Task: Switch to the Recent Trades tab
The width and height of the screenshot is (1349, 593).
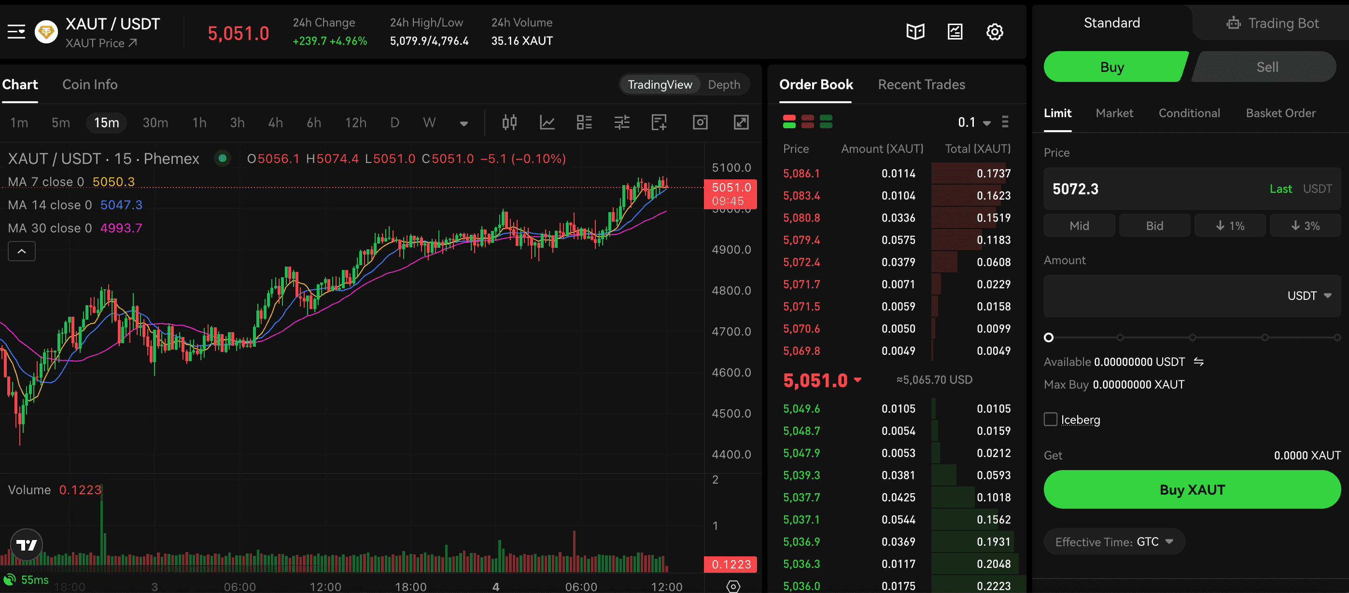Action: click(921, 85)
